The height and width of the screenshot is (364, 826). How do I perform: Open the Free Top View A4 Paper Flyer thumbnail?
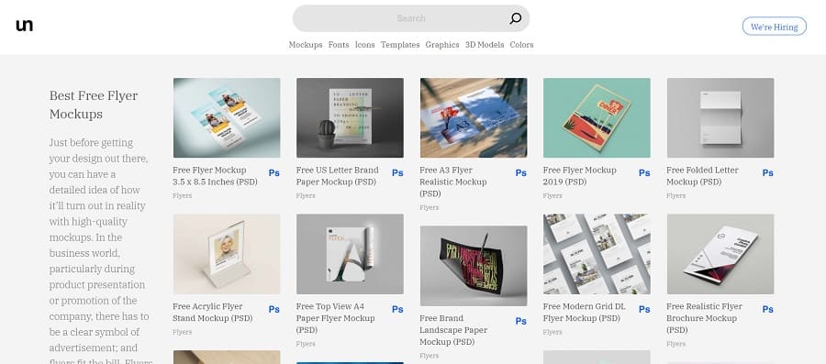(350, 254)
